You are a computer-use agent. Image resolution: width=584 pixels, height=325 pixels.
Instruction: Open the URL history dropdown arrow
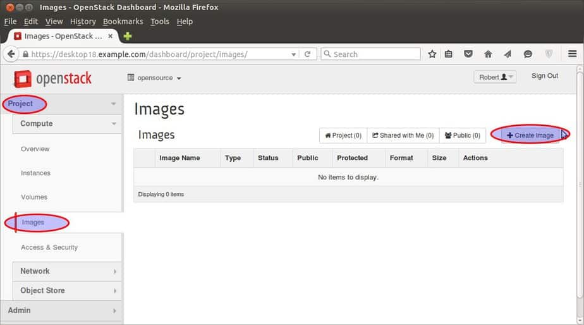tap(293, 54)
